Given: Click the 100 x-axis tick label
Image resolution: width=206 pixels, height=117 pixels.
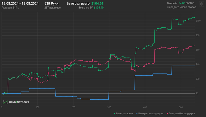Looking at the screenshot, I should [x=37, y=107].
